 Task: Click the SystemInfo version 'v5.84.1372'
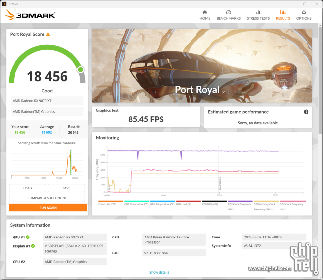click(x=274, y=246)
